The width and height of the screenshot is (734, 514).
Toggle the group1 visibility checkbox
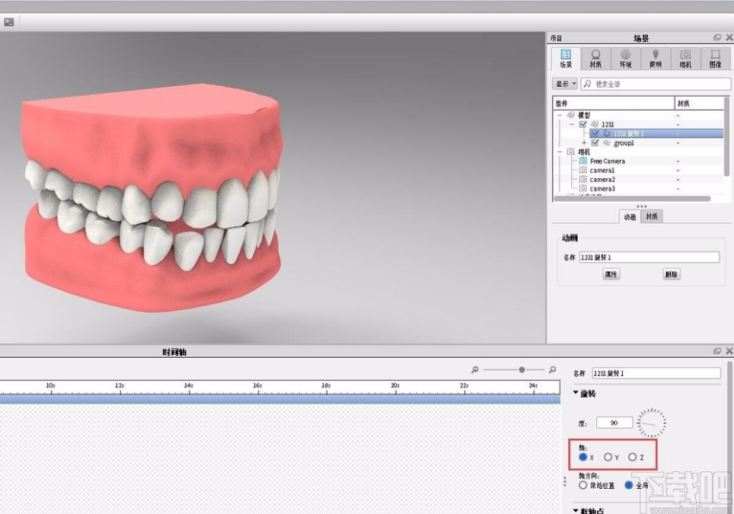[x=595, y=142]
